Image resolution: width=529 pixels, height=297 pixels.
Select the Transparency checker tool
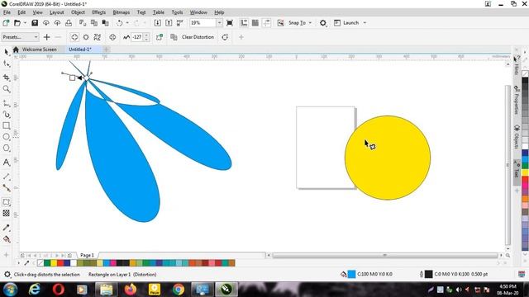[6, 213]
